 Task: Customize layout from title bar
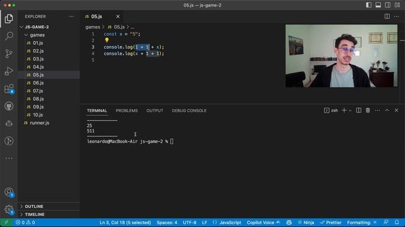click(397, 5)
